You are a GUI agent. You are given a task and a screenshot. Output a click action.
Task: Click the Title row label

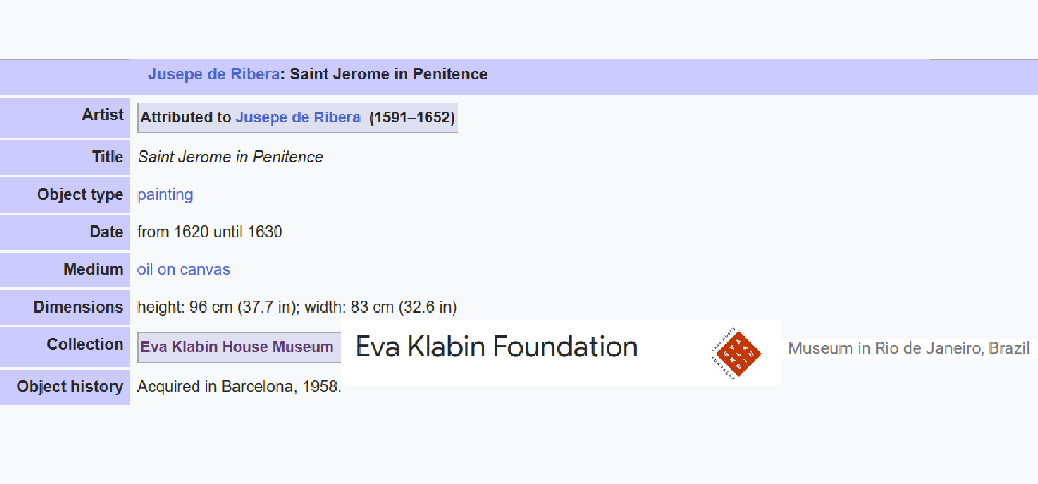click(107, 157)
